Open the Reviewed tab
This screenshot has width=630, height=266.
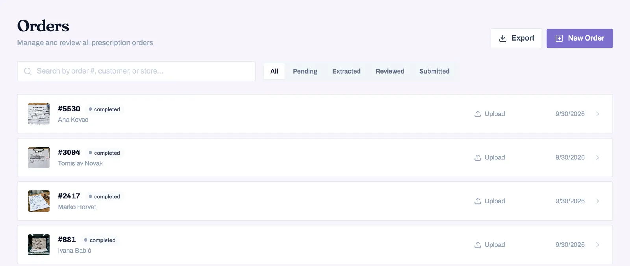tap(390, 71)
